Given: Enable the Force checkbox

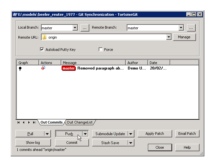Looking at the screenshot, I should 101,49.
